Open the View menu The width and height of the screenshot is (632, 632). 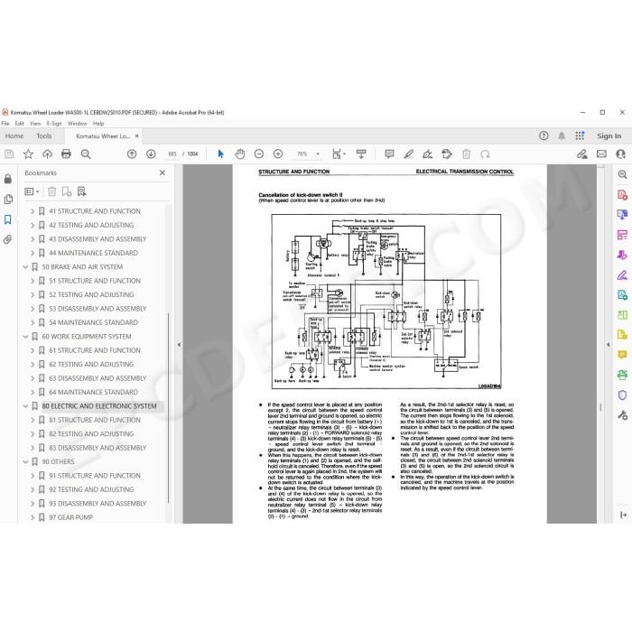coord(35,124)
